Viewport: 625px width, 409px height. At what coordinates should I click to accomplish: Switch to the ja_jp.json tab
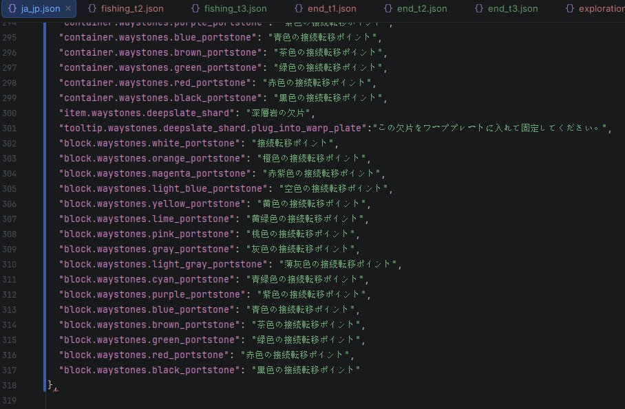40,8
